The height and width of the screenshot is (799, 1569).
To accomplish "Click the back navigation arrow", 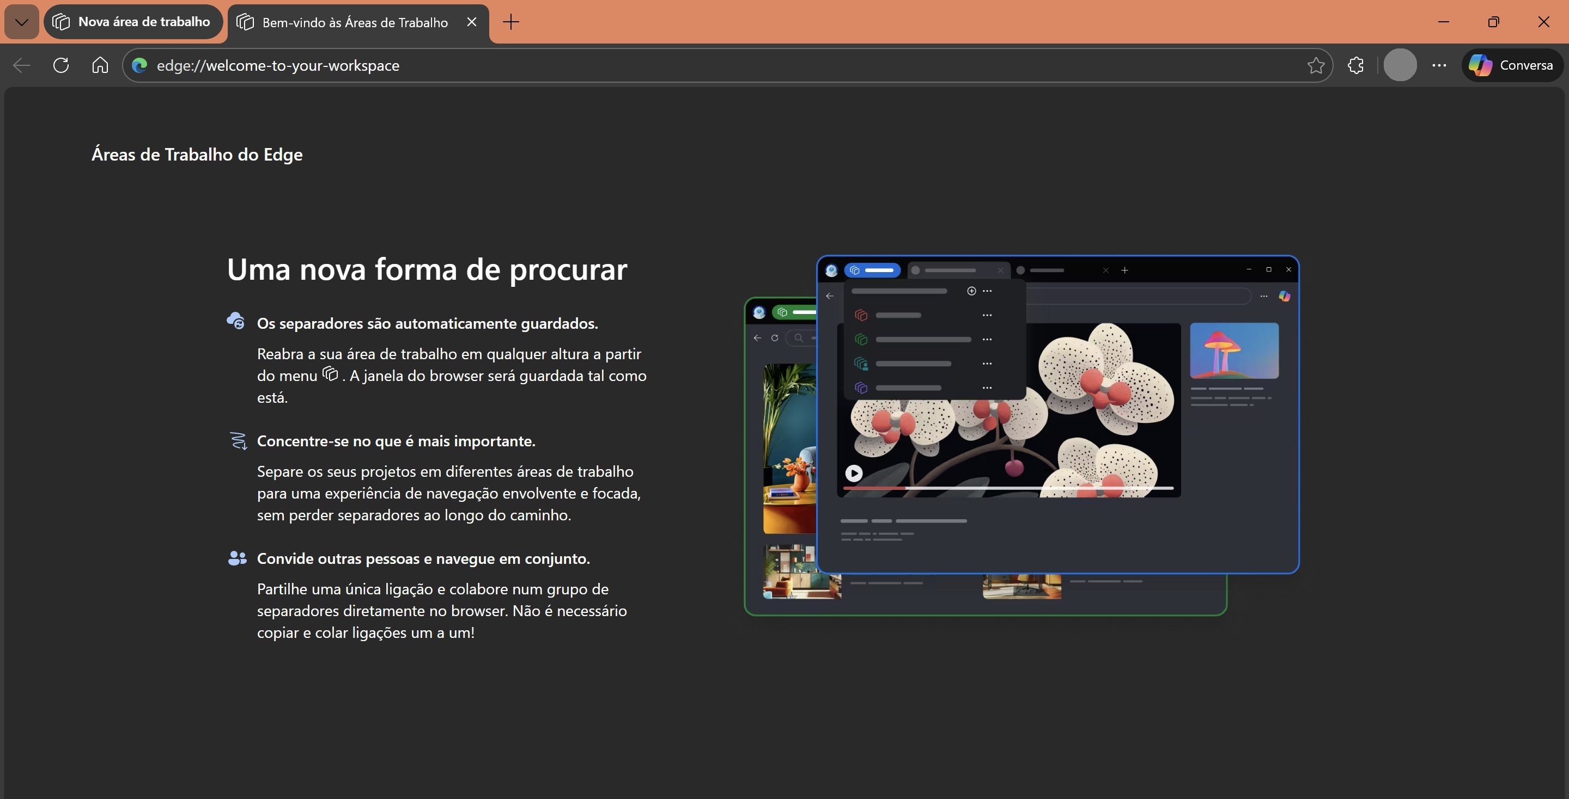I will point(22,65).
